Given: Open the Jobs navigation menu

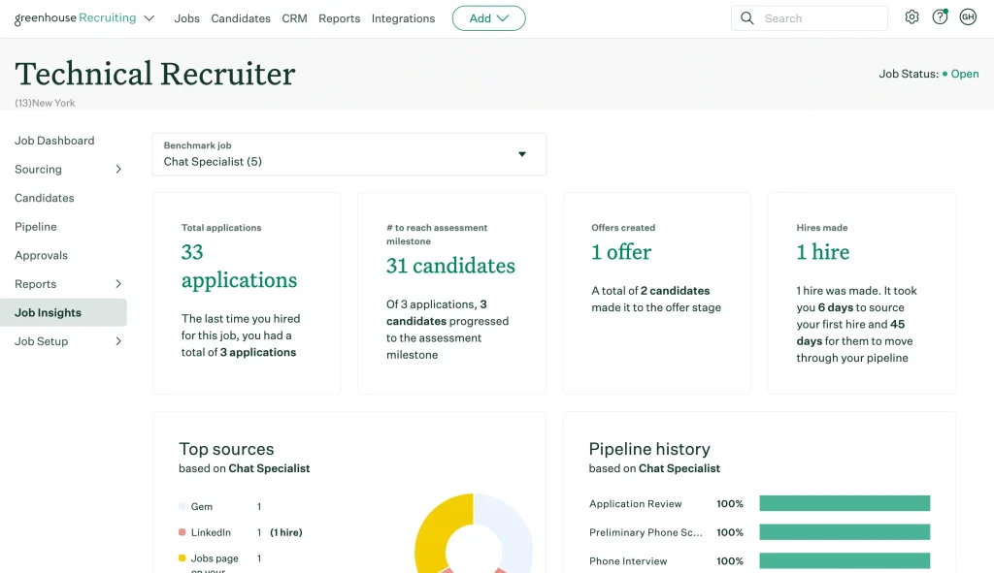Looking at the screenshot, I should tap(186, 17).
